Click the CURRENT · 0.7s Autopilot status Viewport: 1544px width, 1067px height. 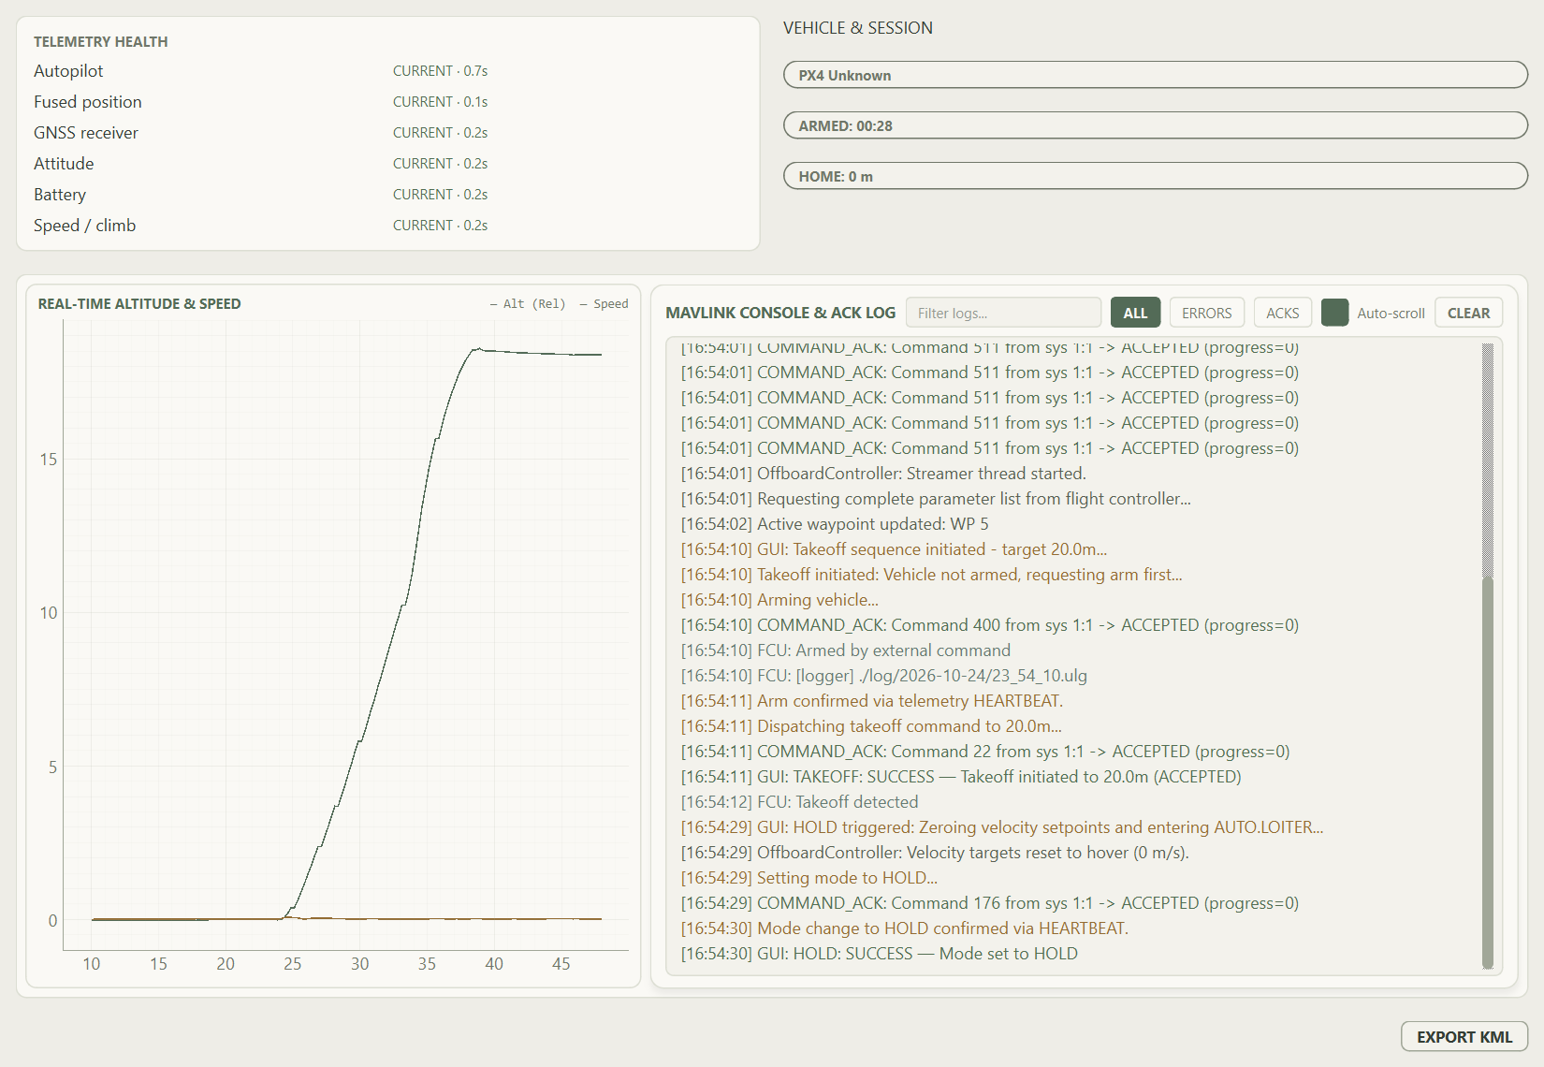(440, 71)
